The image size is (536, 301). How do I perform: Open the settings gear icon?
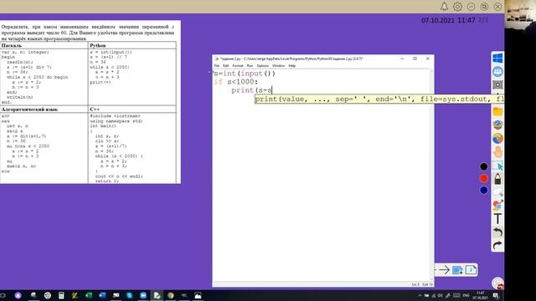[x=457, y=7]
